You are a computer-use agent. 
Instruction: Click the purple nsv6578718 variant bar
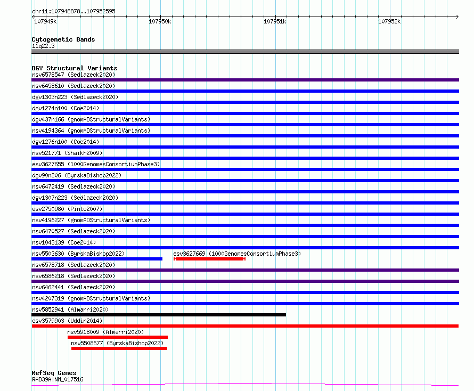245,270
